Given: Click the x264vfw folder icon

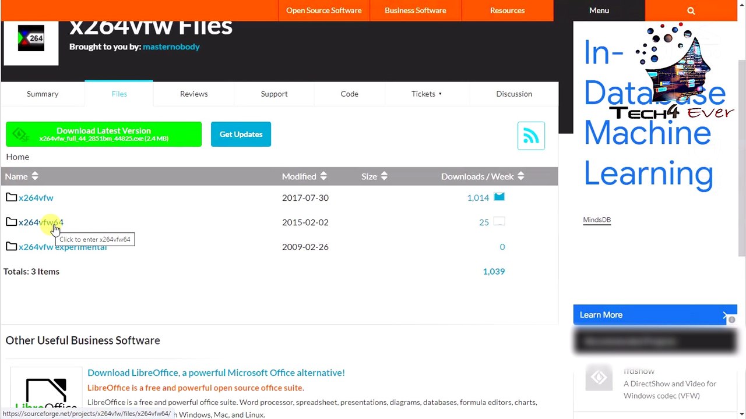Looking at the screenshot, I should 12,197.
